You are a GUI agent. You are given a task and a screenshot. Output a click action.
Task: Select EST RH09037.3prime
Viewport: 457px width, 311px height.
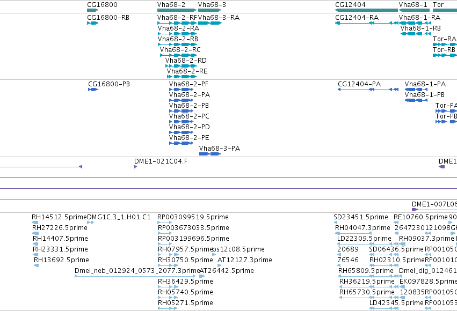[426, 239]
